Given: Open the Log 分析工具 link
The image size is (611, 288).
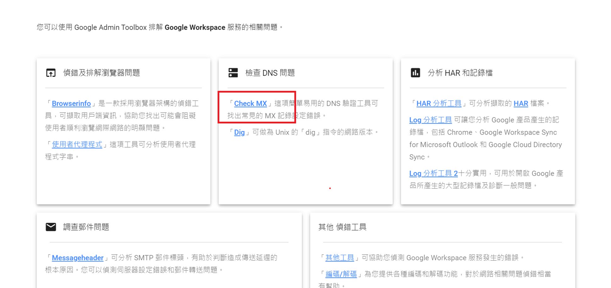Looking at the screenshot, I should click(x=430, y=120).
